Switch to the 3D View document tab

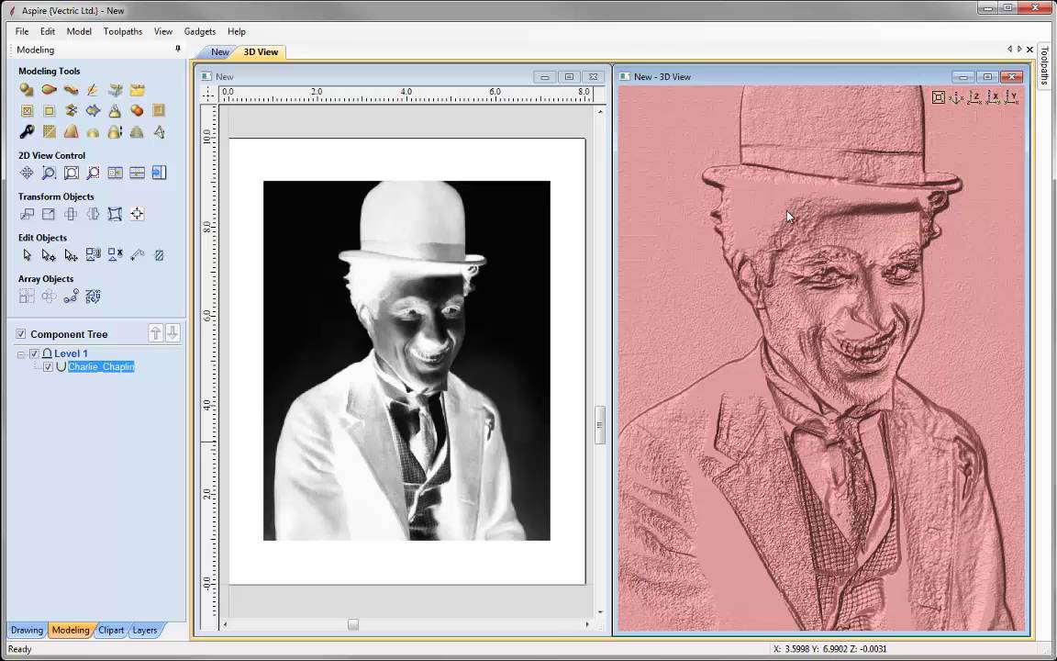coord(261,52)
